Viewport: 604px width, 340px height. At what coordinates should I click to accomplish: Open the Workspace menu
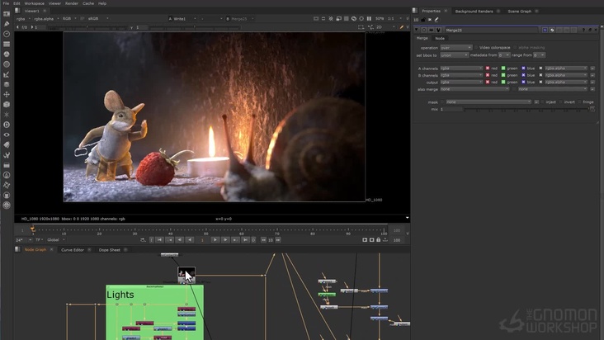click(34, 3)
